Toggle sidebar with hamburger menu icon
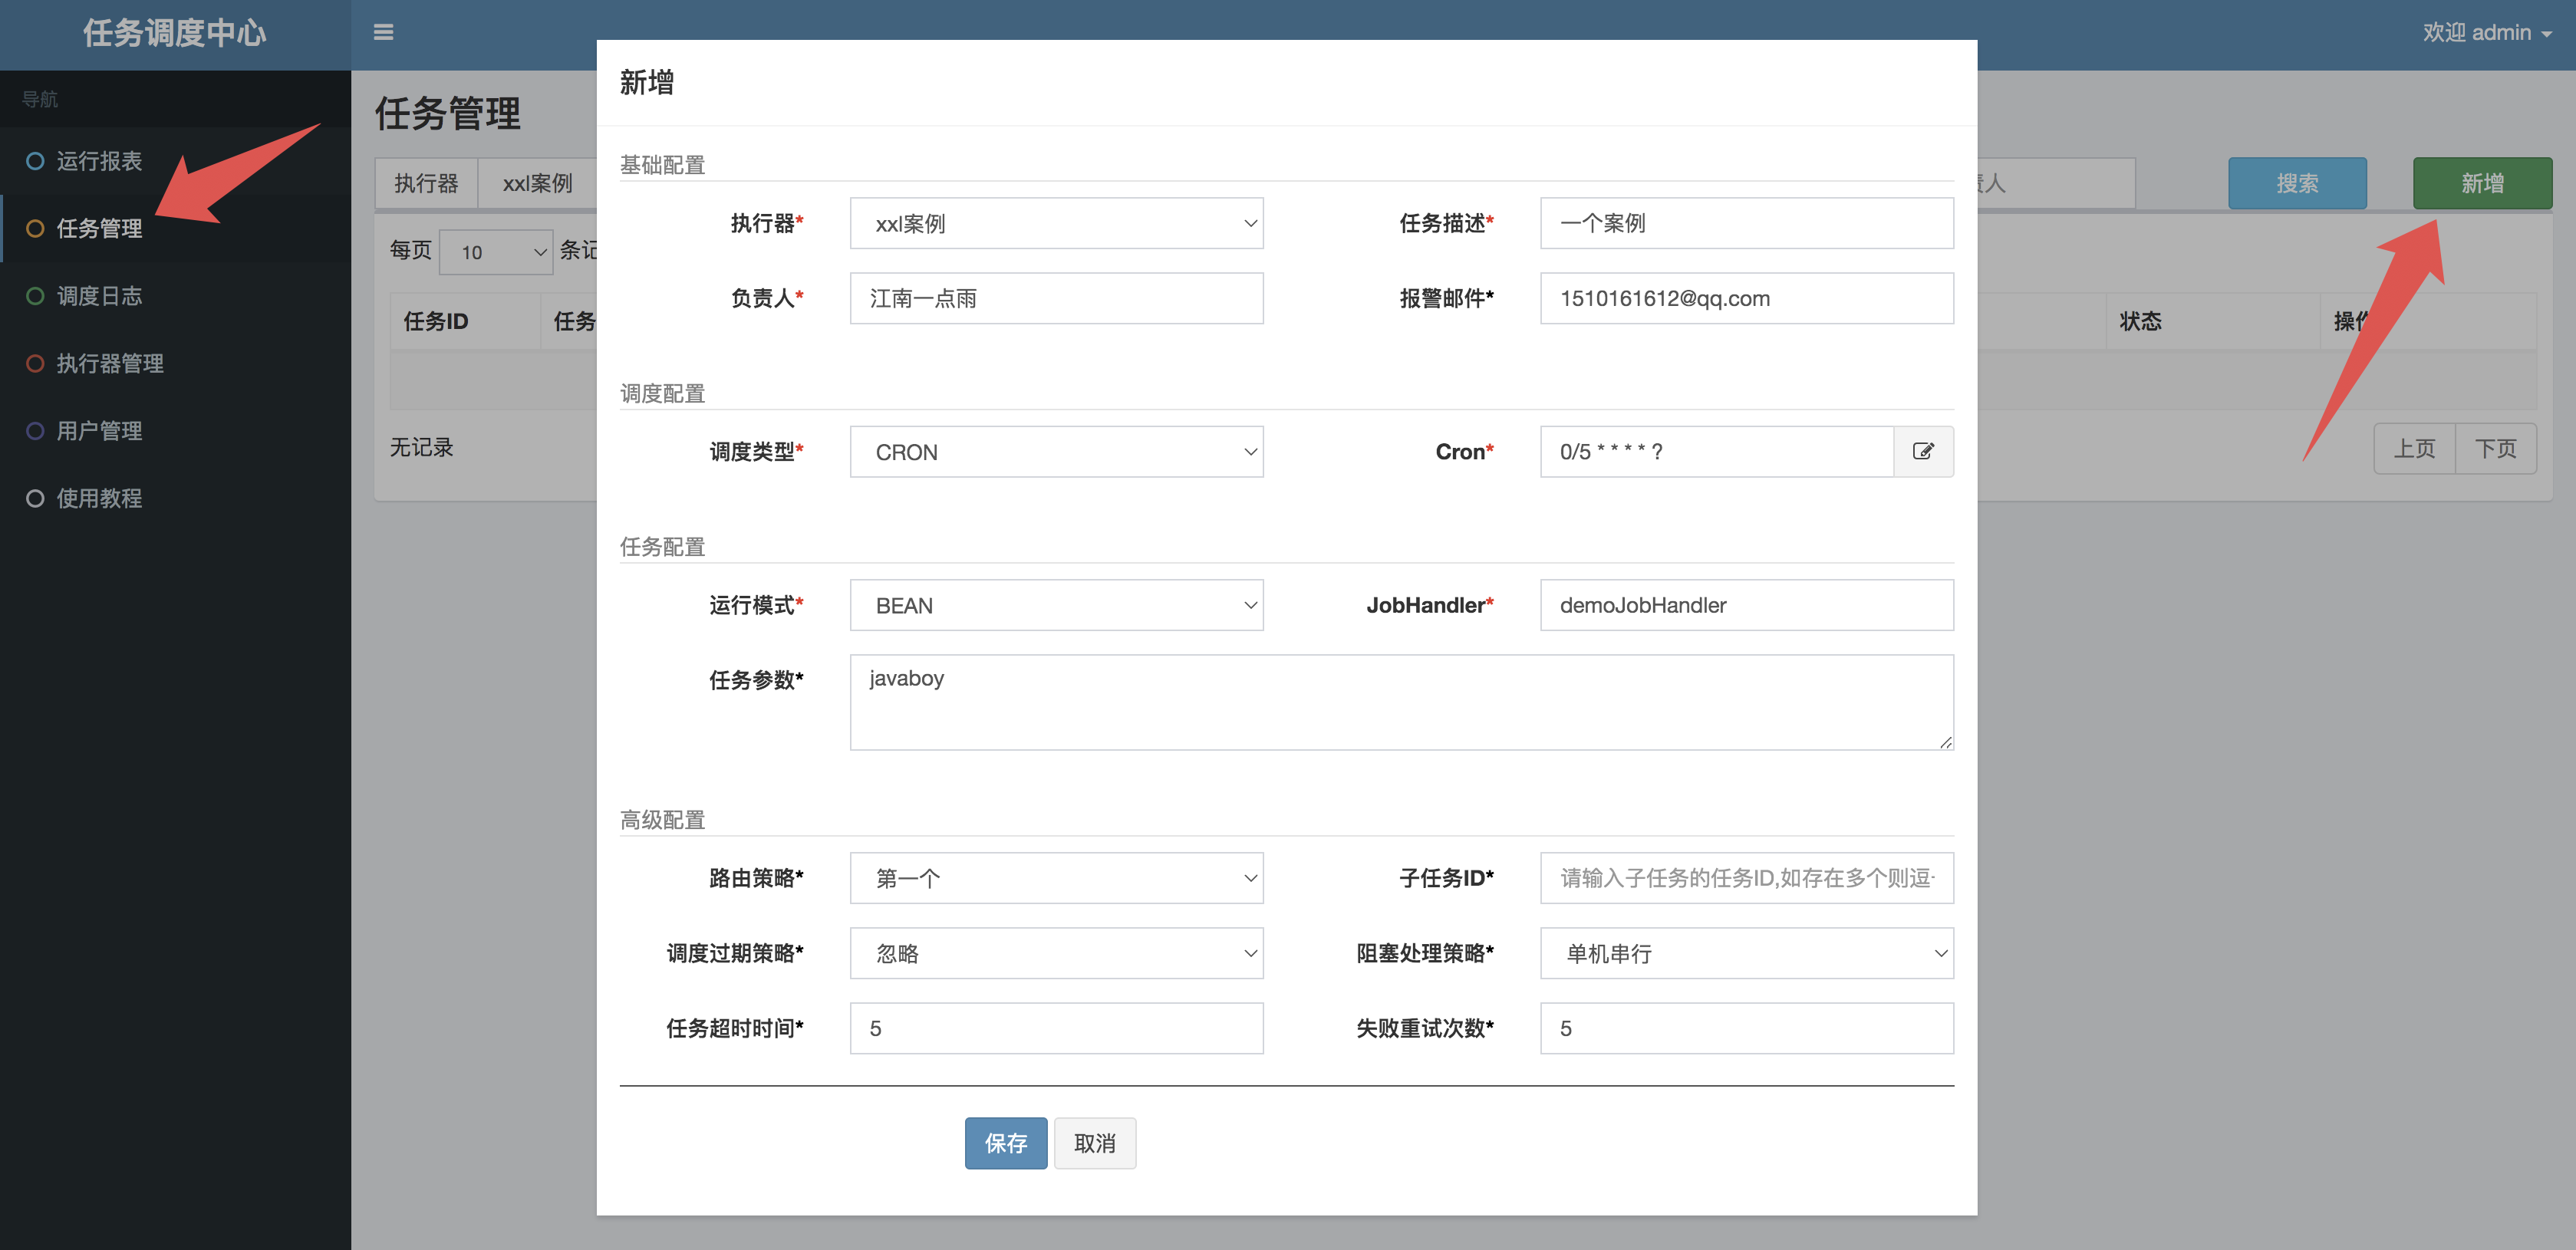Screen dimensions: 2576x1250 pyautogui.click(x=383, y=33)
